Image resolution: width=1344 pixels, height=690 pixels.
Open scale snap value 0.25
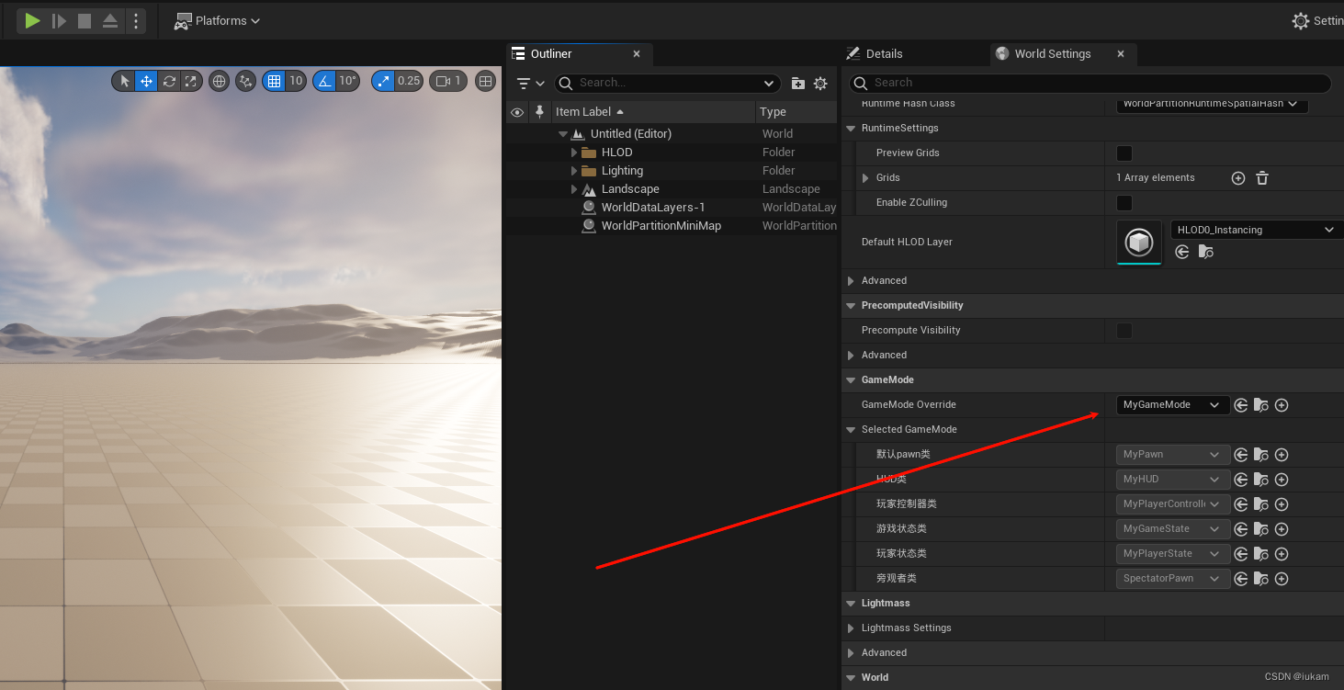tap(409, 81)
